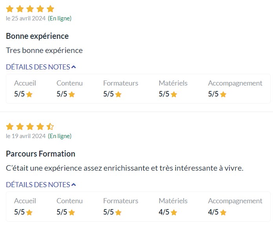The height and width of the screenshot is (226, 273).
Task: Click the Tres bonne expérience review text
Action: [44, 50]
